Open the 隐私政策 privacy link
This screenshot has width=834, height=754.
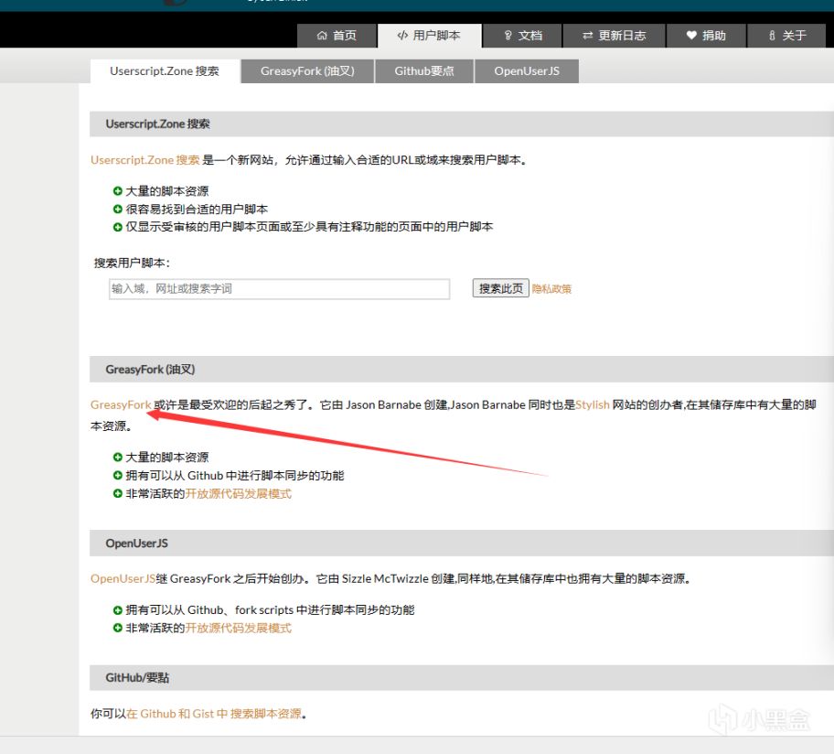pos(551,289)
